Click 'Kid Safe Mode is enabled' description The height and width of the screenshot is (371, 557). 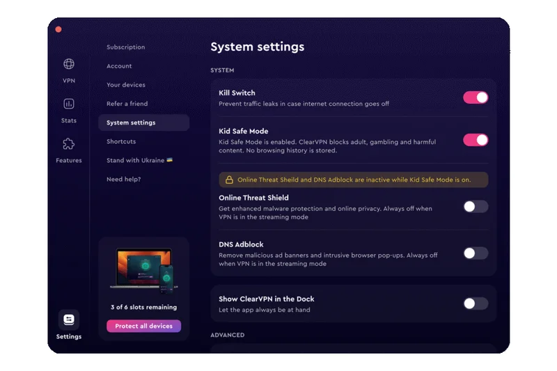(327, 146)
